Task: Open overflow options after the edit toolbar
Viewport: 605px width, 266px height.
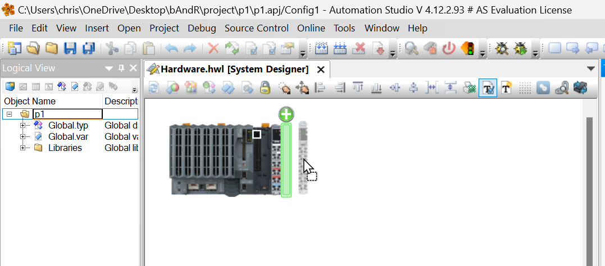Action: click(303, 53)
